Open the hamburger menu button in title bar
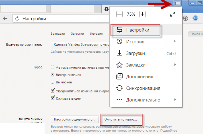Viewport: 203px width, 134px height. (x=178, y=3)
